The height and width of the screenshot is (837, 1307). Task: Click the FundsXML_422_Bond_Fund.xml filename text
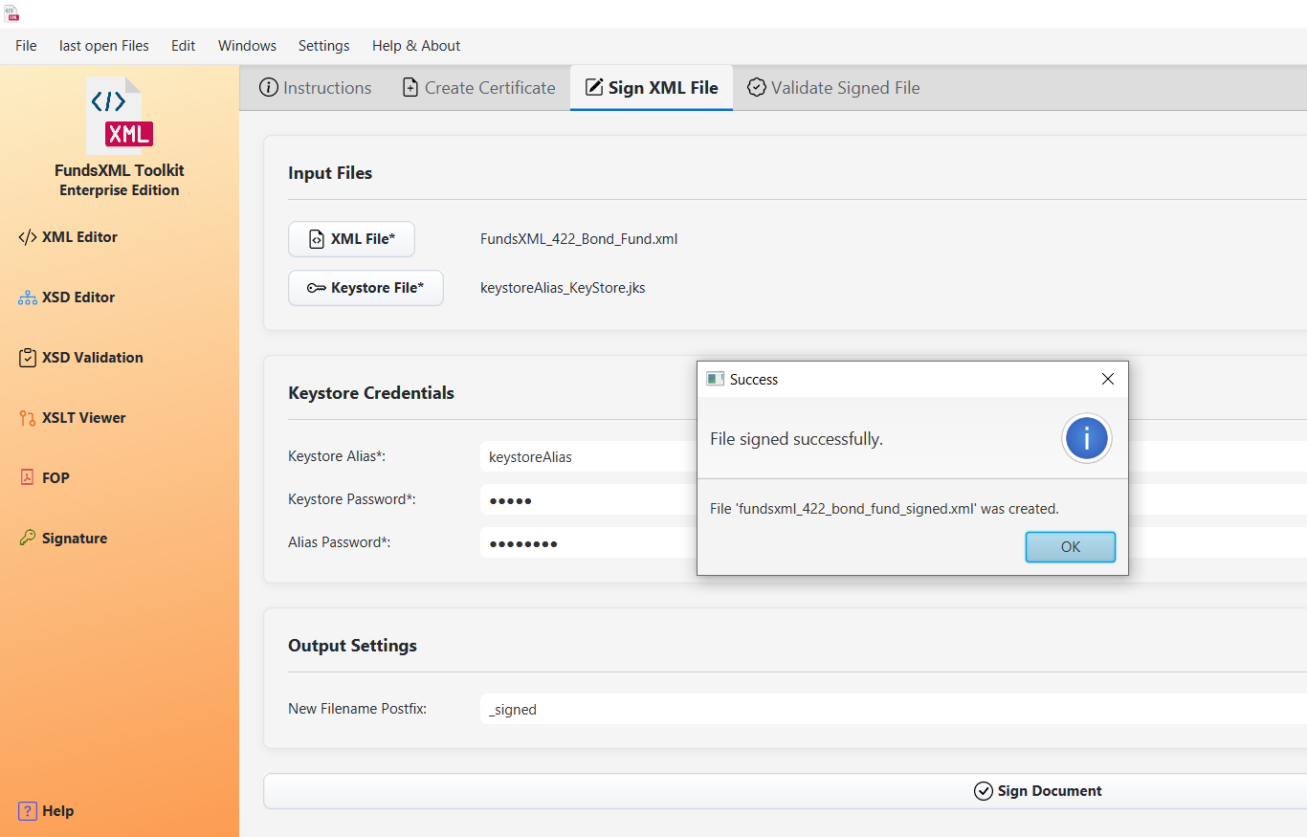tap(579, 239)
